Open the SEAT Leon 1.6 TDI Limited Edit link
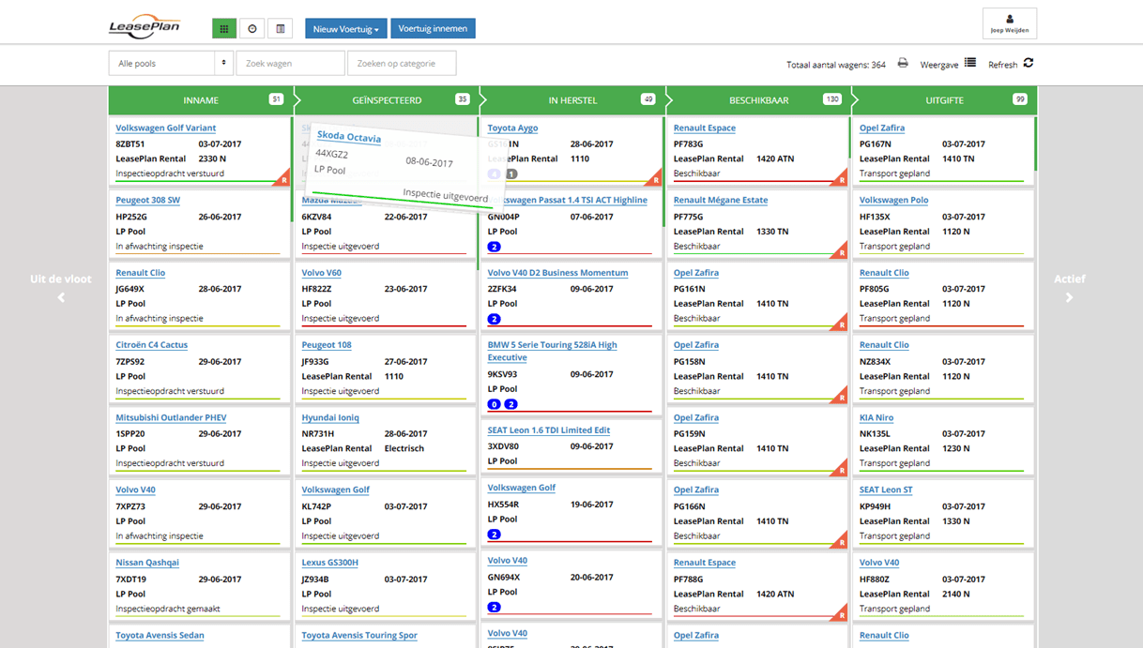The image size is (1143, 648). click(549, 430)
